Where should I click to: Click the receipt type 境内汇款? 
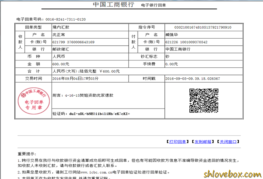61,27
